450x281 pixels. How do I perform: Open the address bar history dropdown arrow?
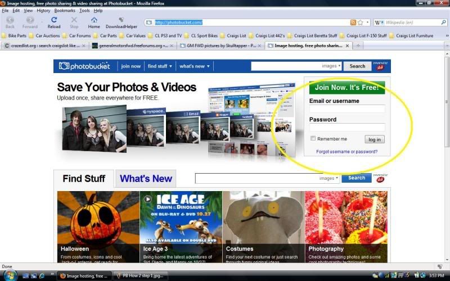click(368, 22)
